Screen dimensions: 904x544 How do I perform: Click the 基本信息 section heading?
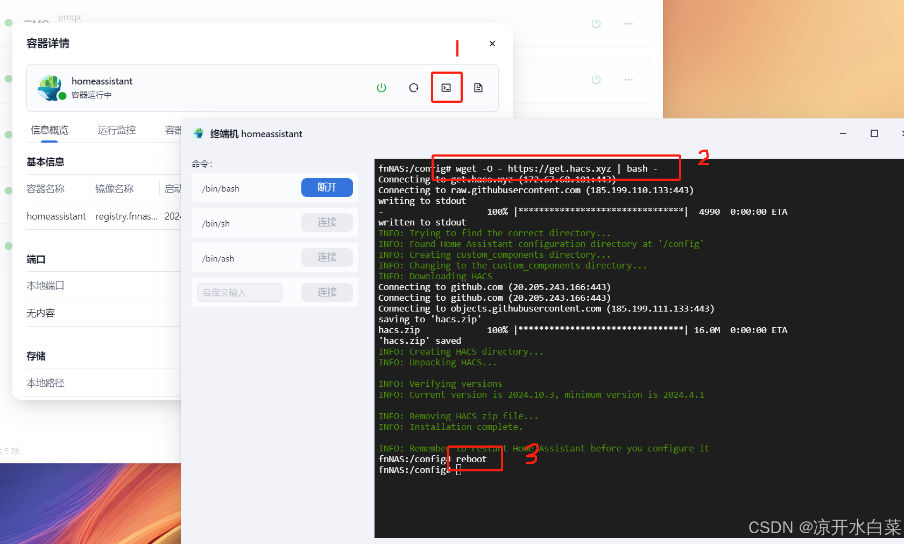pyautogui.click(x=46, y=162)
